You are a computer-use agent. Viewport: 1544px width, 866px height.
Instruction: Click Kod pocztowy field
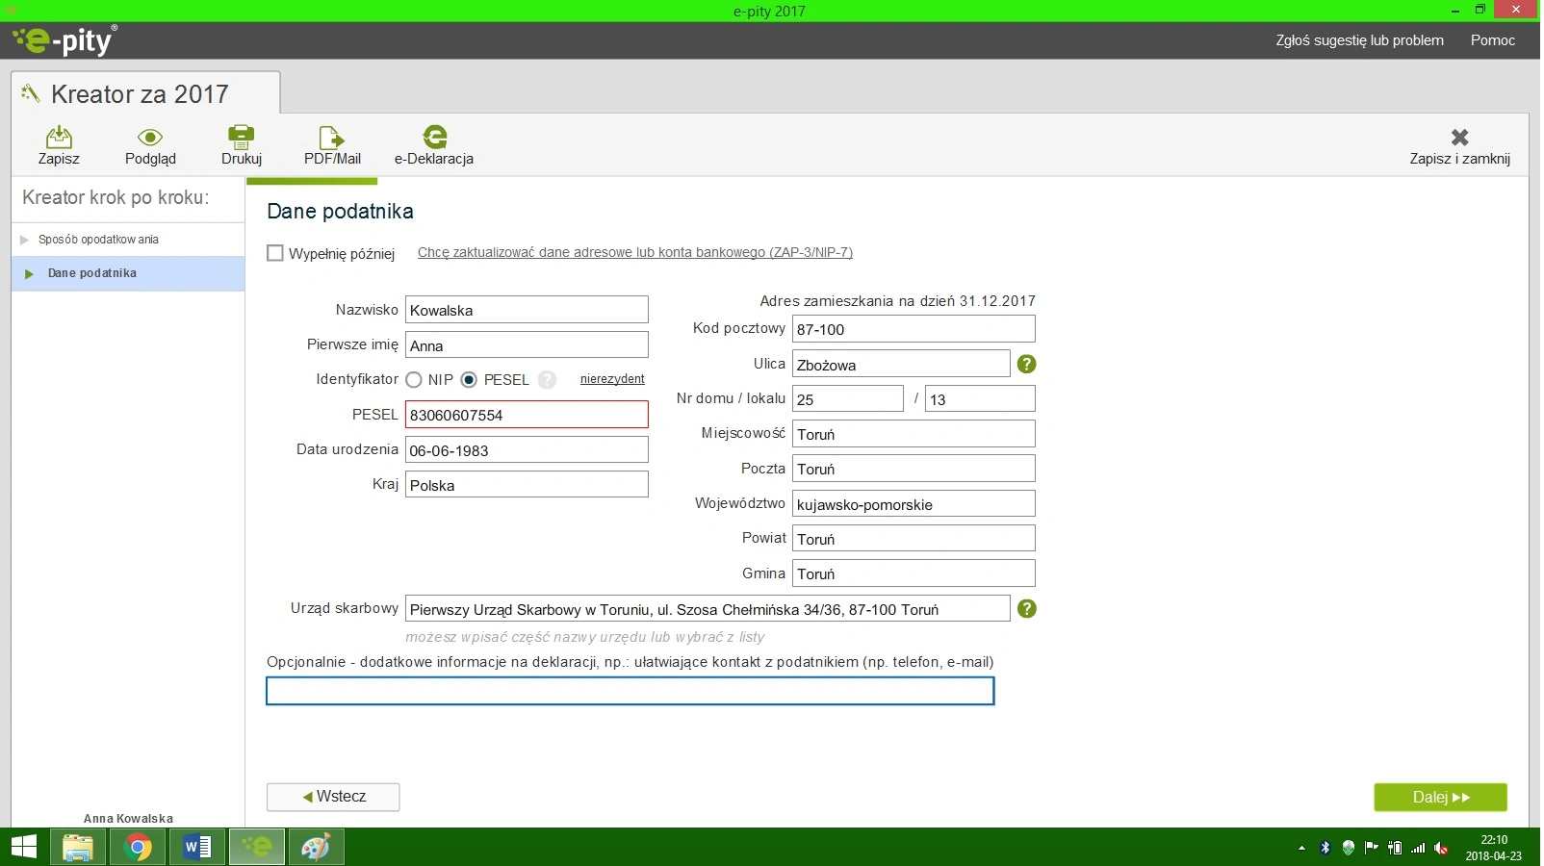(914, 328)
